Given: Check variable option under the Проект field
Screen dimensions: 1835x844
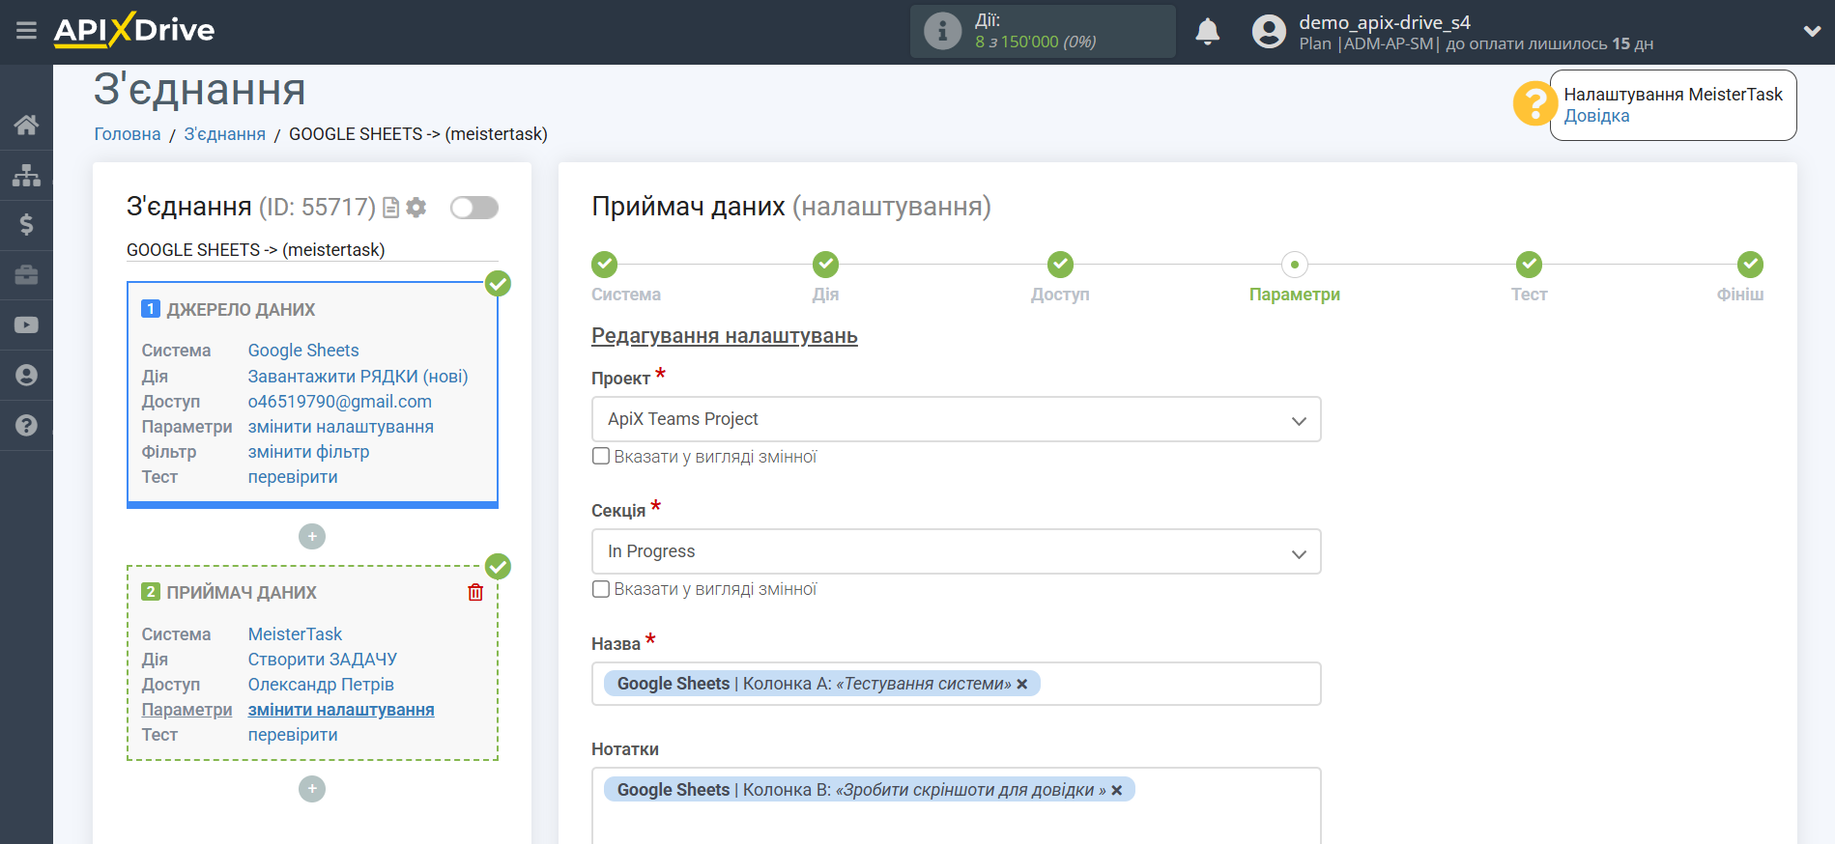Looking at the screenshot, I should point(601,457).
